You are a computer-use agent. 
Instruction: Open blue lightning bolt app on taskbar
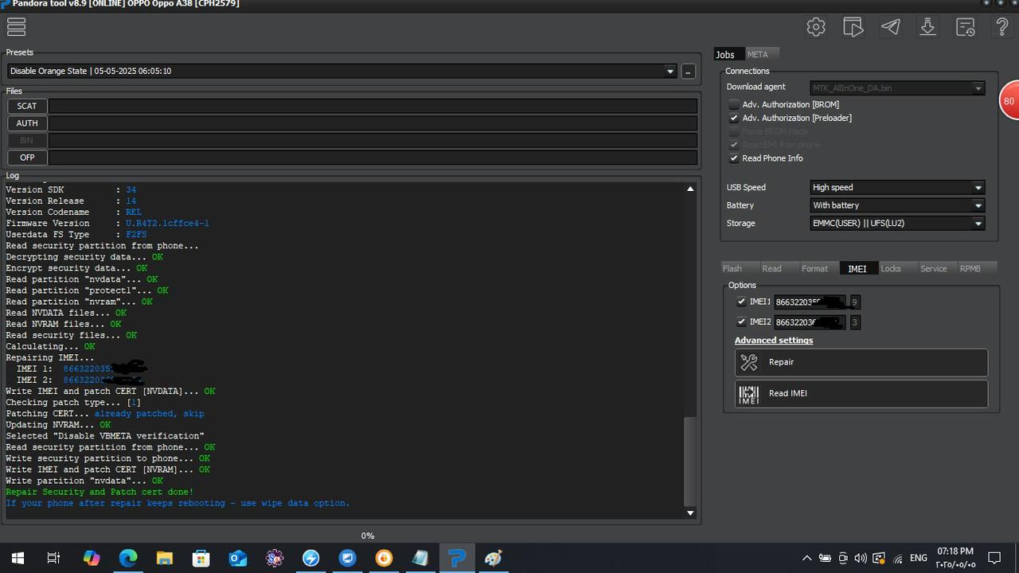click(311, 558)
